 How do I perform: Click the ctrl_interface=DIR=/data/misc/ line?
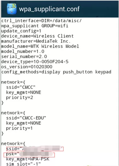coord(41,21)
